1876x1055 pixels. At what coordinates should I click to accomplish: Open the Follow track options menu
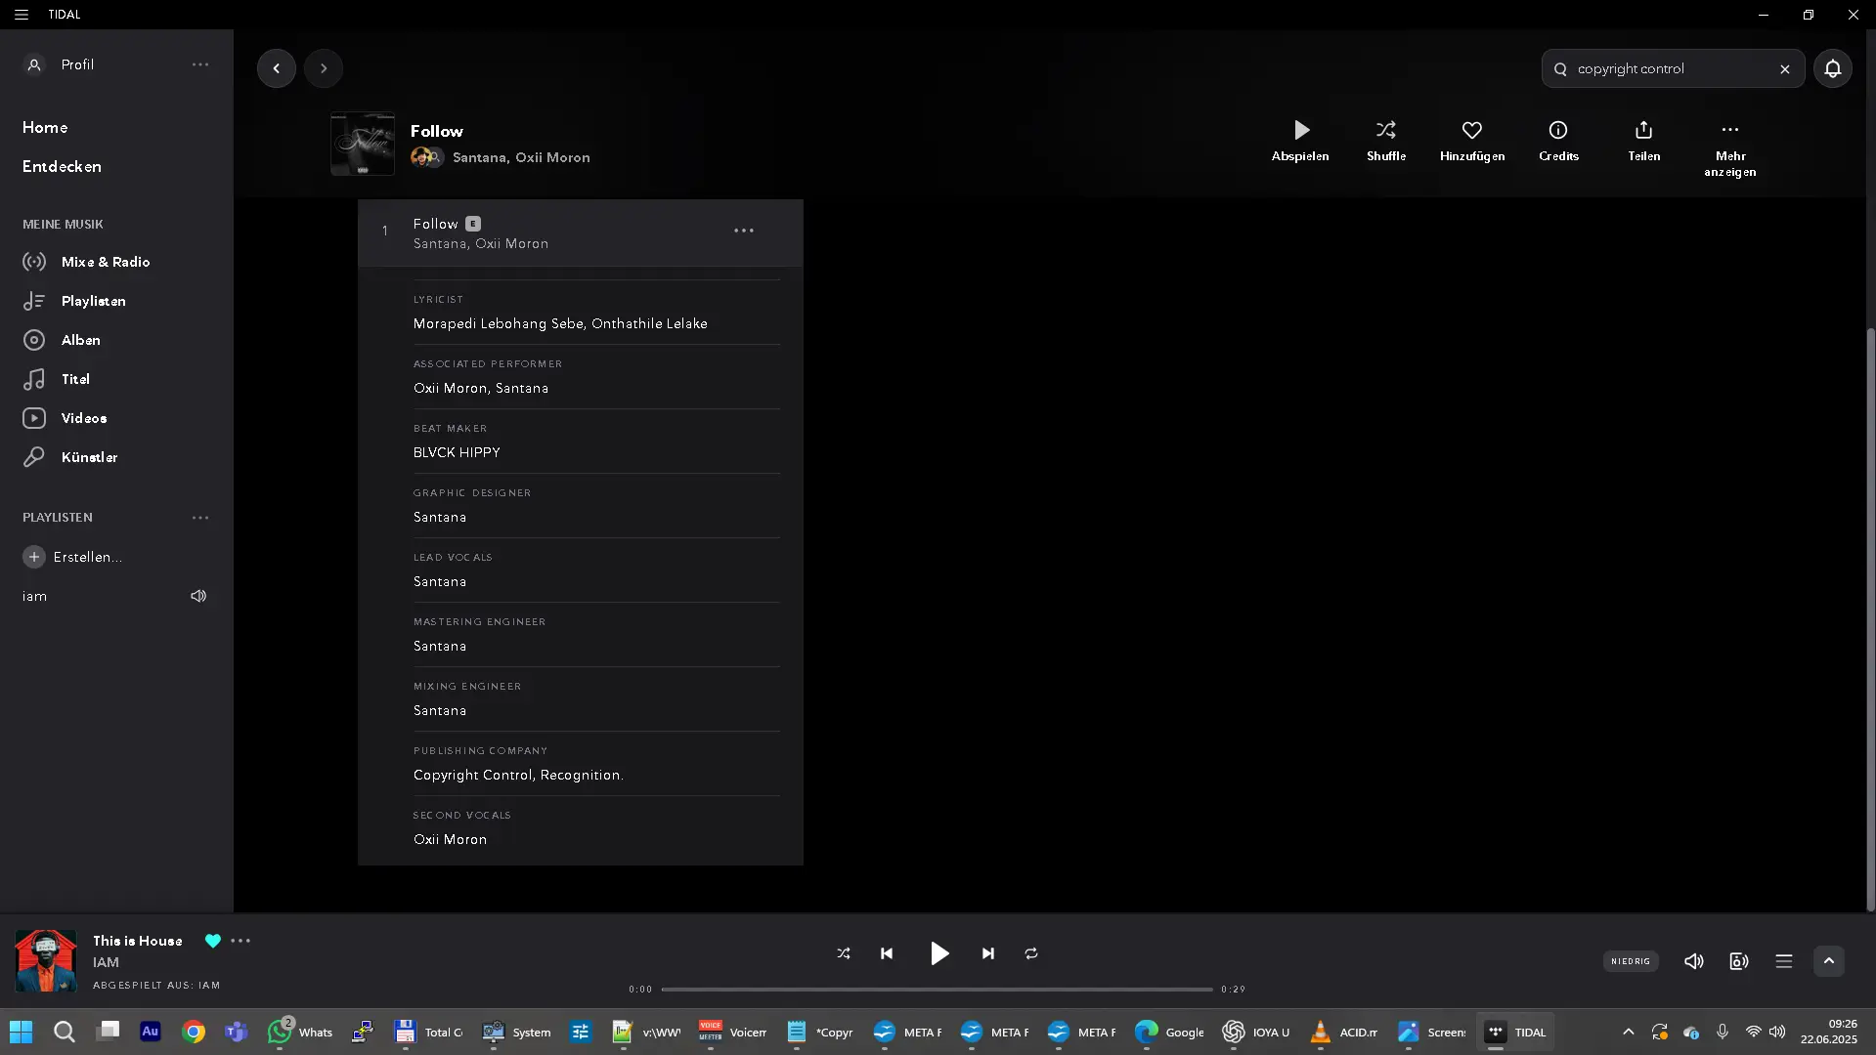click(x=743, y=231)
